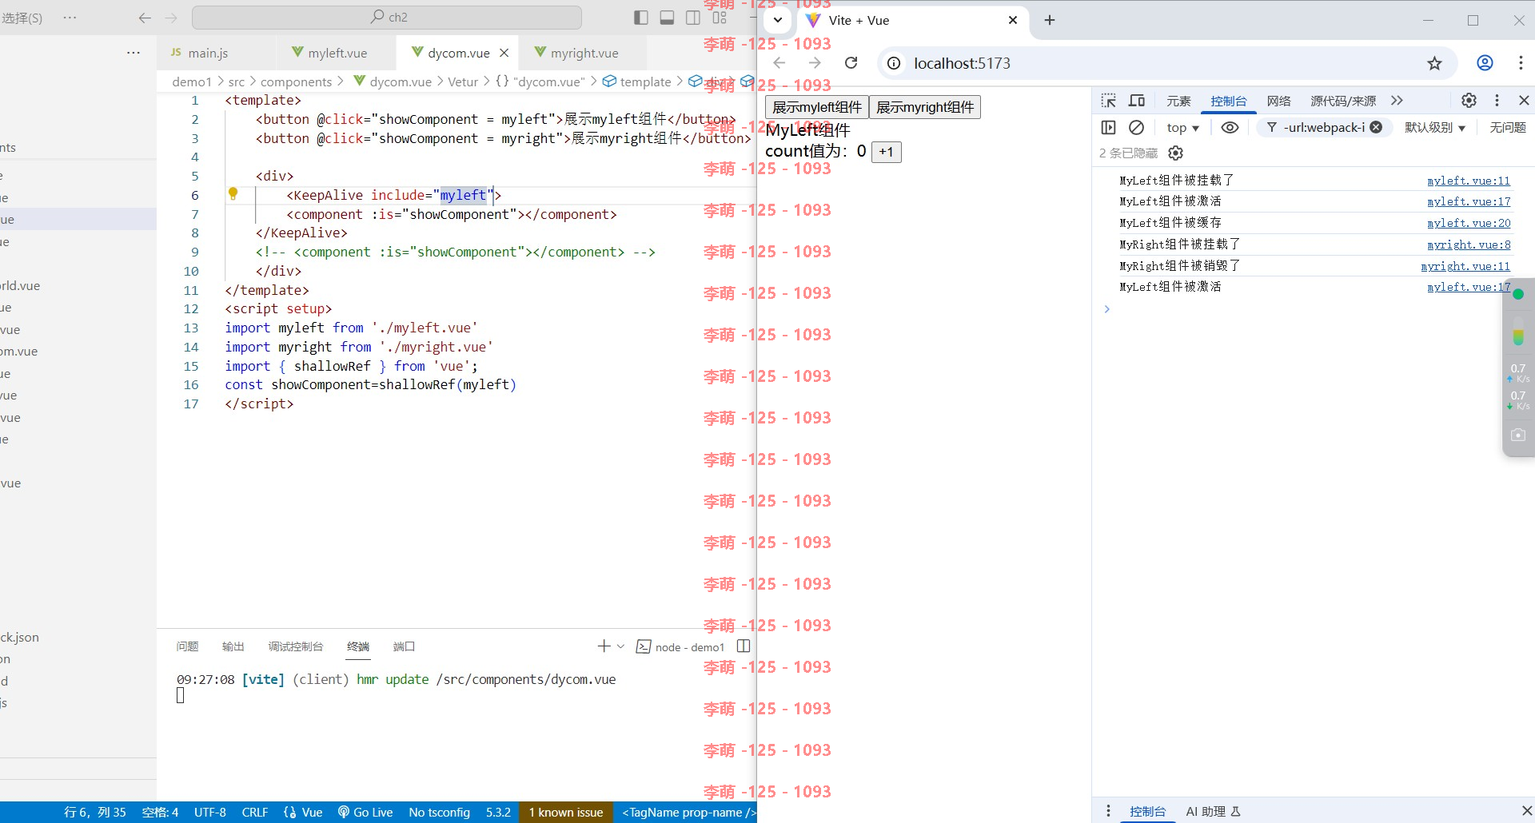Open explorer more actions ellipsis
Viewport: 1535px width, 823px height.
(x=134, y=53)
